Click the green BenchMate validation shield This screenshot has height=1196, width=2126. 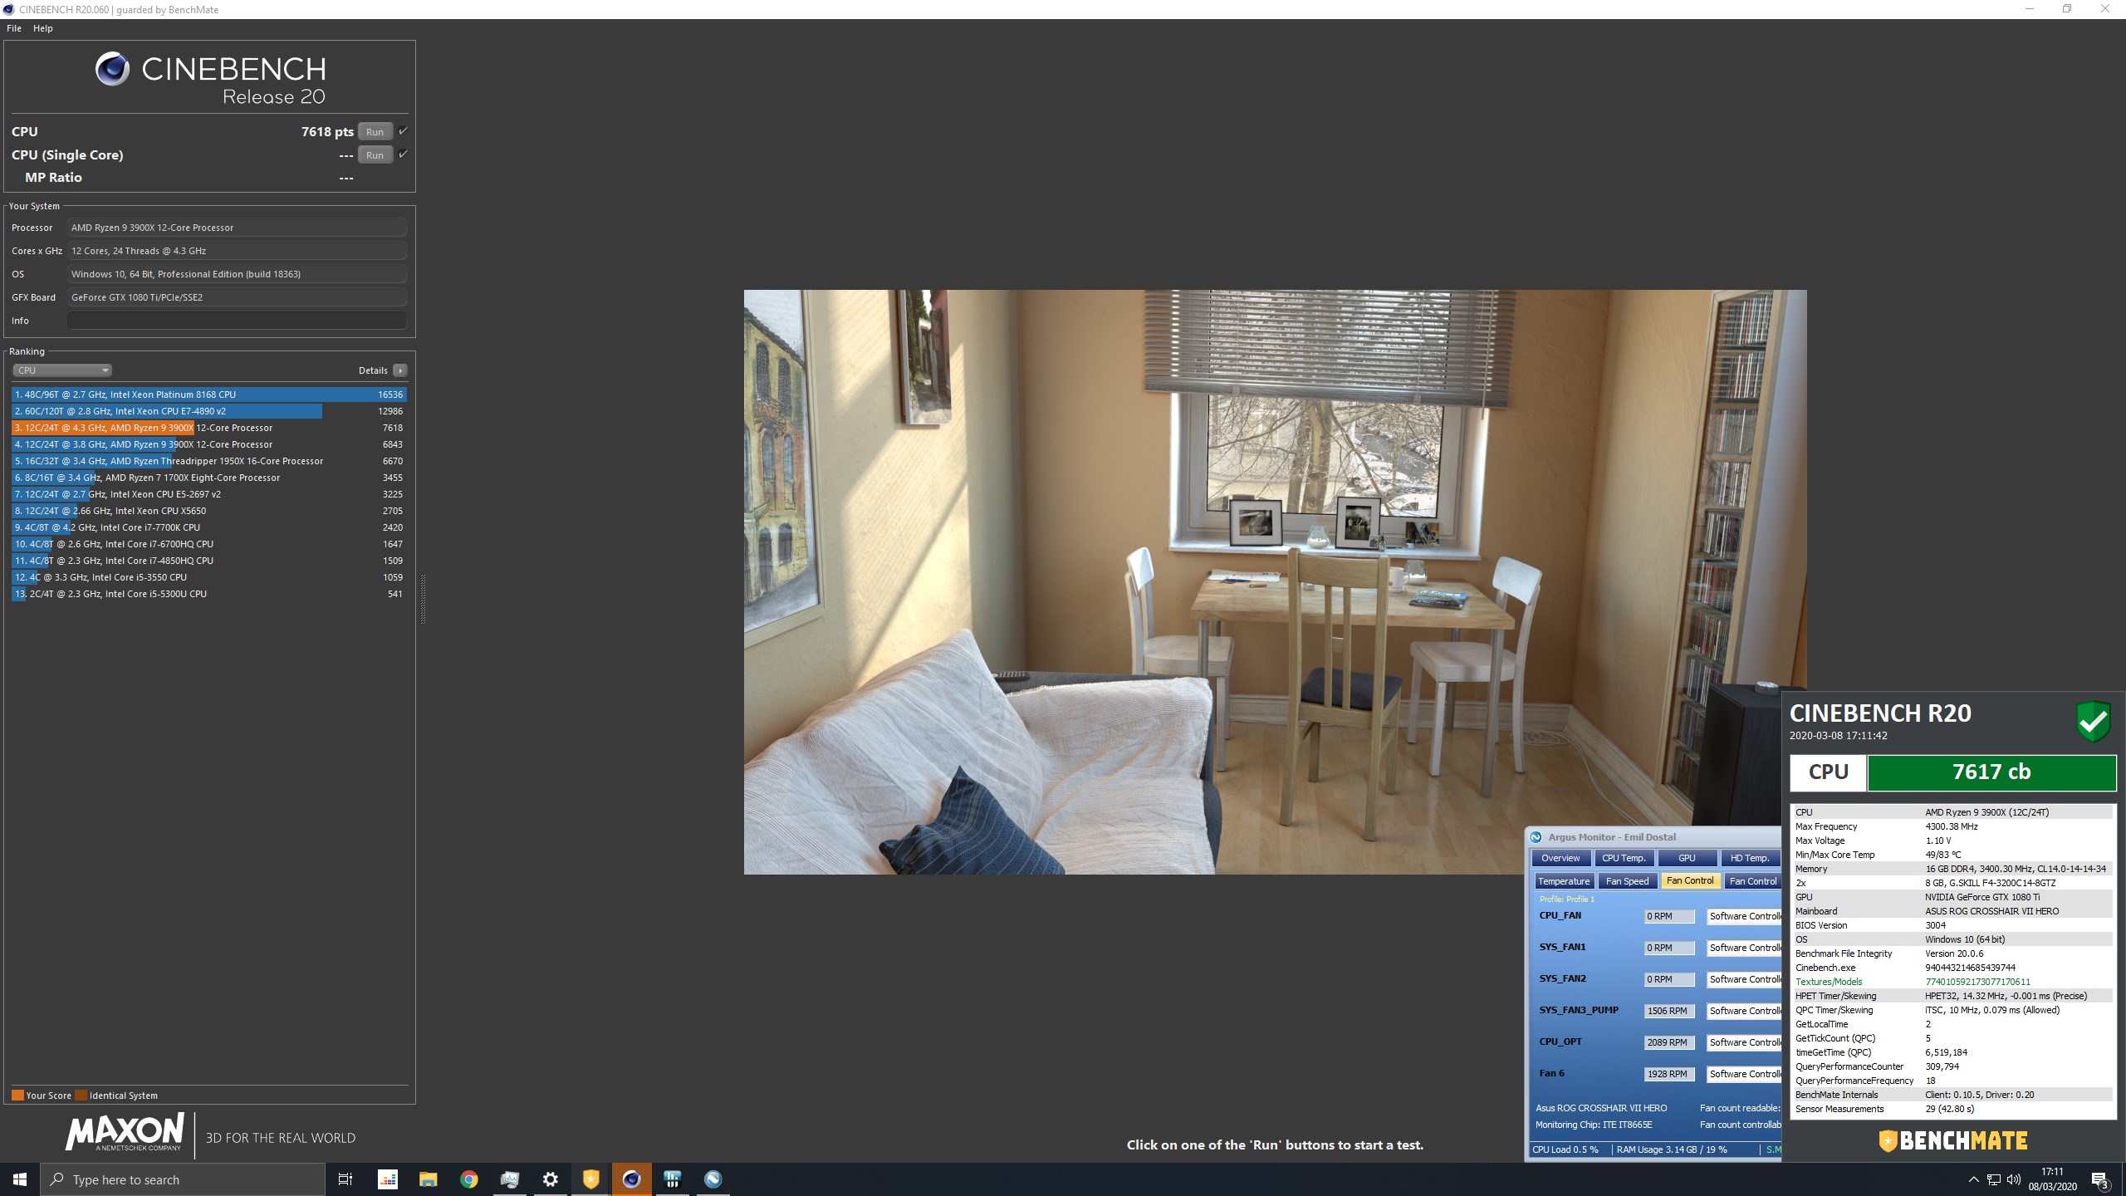2094,720
